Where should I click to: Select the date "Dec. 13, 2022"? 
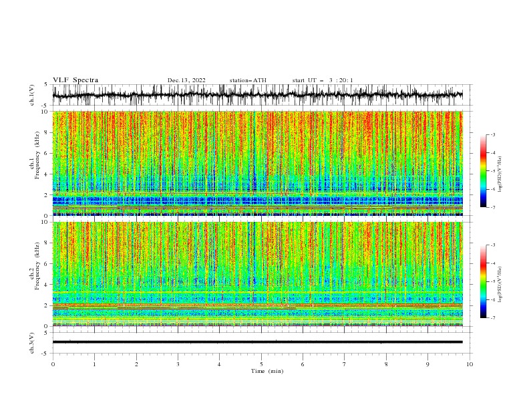coord(186,80)
